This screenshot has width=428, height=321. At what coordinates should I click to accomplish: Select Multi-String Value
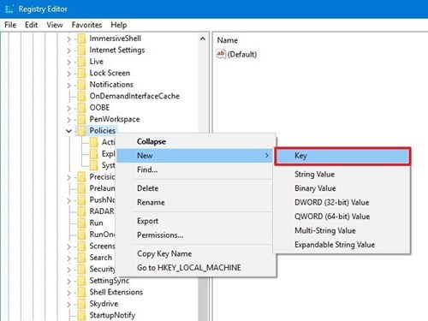(342, 230)
